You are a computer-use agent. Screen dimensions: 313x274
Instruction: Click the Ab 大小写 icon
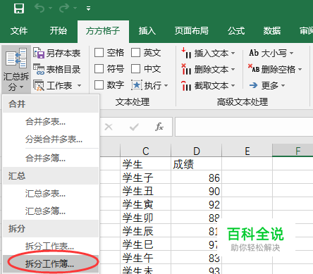tap(254, 53)
